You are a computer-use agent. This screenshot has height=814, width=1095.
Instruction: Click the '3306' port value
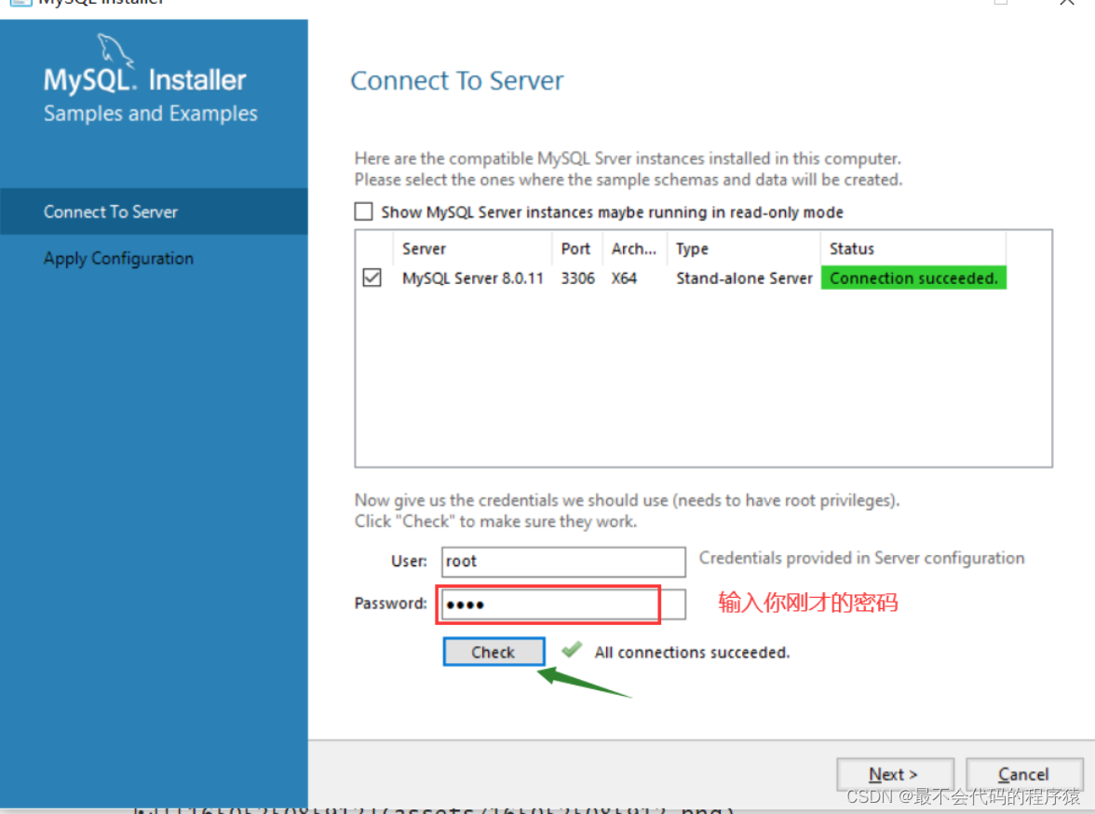[578, 278]
